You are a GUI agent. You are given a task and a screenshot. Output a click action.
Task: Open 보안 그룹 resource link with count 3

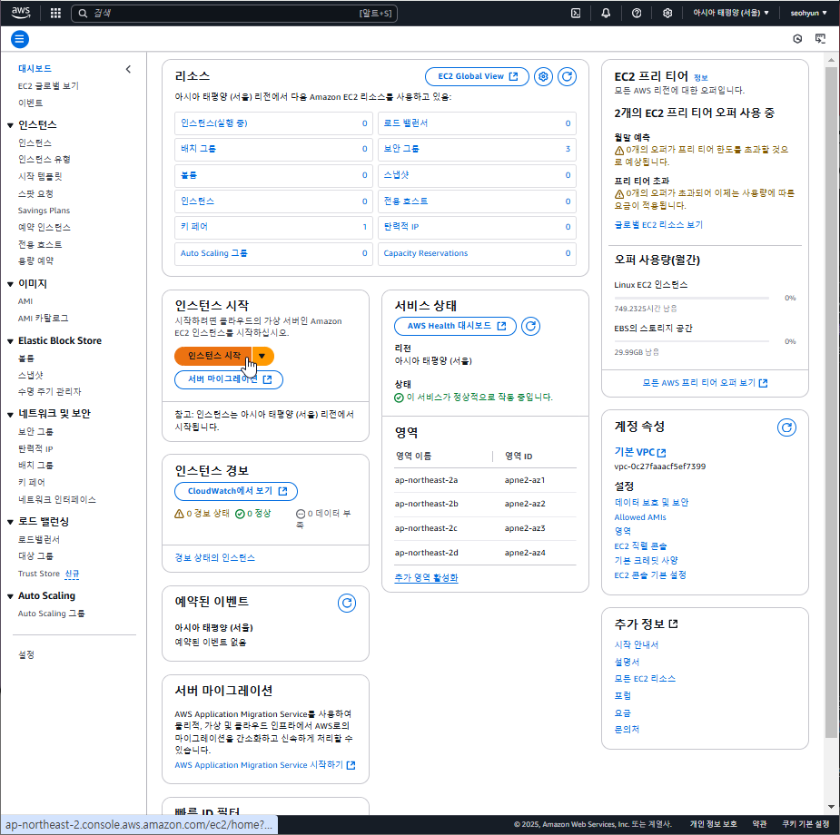(x=401, y=149)
